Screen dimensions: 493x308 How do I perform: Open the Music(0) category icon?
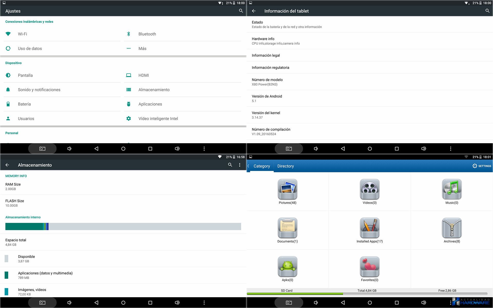452,189
